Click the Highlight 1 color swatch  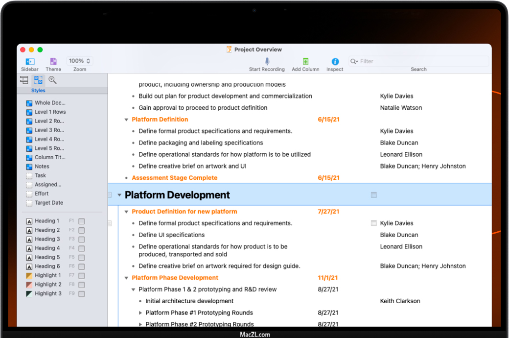point(29,276)
